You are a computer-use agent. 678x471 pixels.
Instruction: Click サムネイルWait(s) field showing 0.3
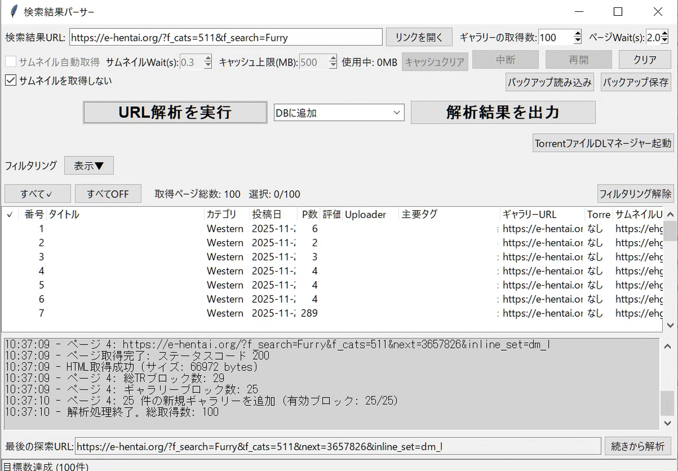192,62
